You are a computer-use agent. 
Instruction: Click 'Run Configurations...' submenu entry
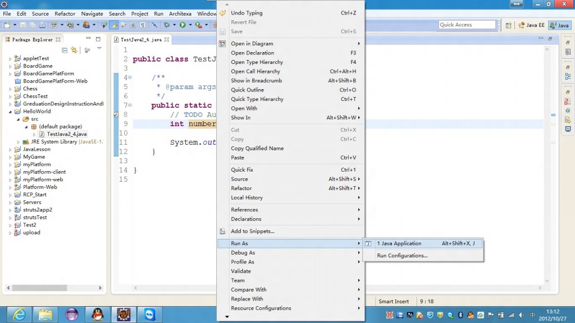coord(402,256)
